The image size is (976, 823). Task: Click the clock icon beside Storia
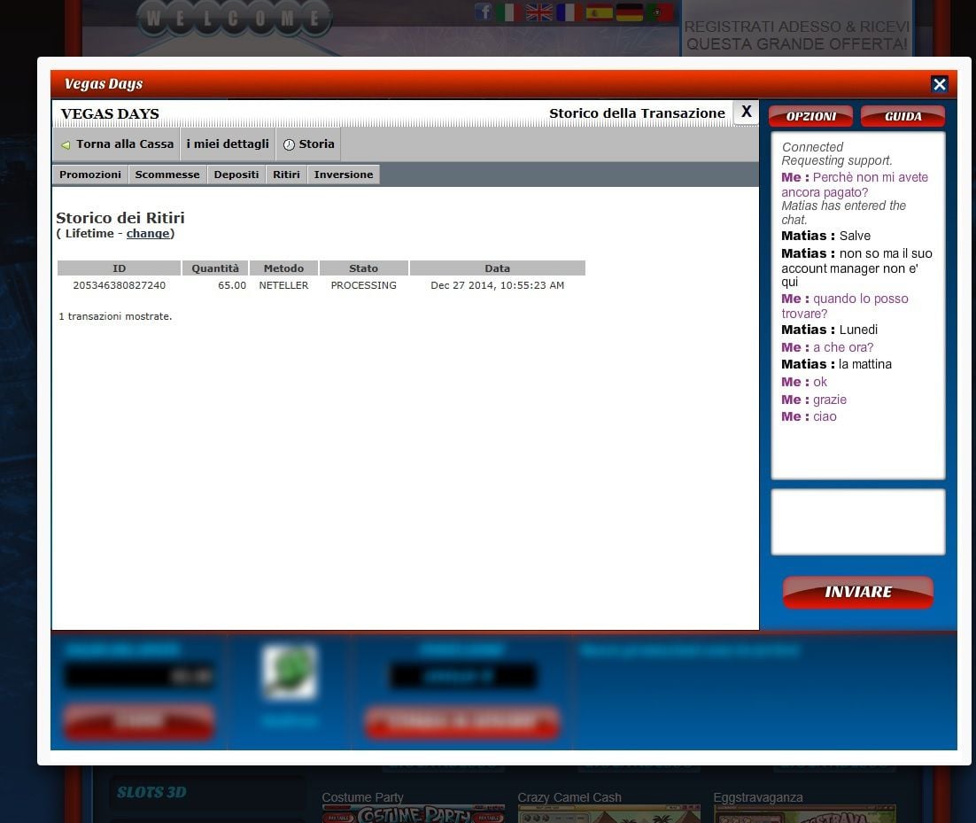pos(289,145)
